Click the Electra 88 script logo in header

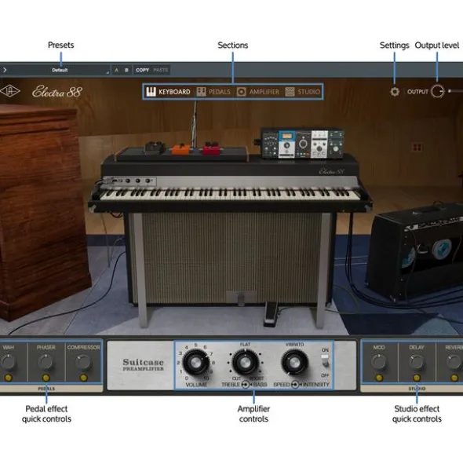[57, 92]
